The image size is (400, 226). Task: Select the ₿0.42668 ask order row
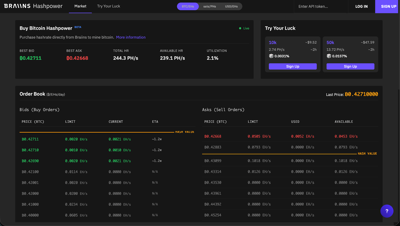[290, 136]
